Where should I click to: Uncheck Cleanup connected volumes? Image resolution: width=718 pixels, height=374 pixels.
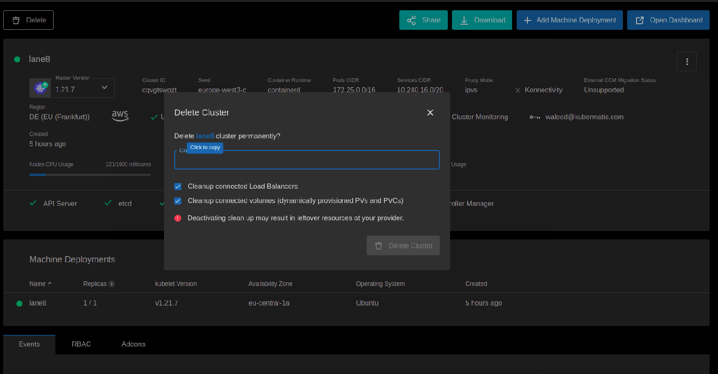click(178, 201)
